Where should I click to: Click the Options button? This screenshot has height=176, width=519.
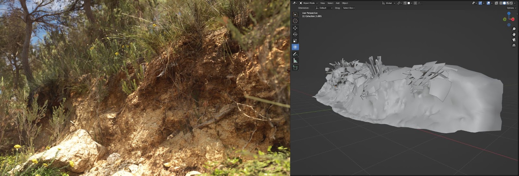coord(511,8)
